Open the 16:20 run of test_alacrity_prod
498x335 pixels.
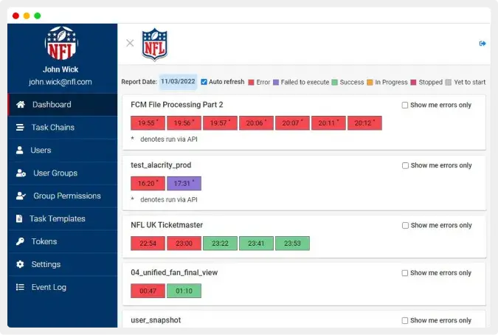148,183
